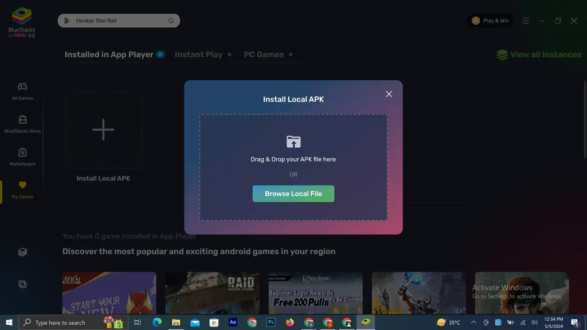The width and height of the screenshot is (587, 330).
Task: Open All Games in the sidebar
Action: click(x=22, y=92)
